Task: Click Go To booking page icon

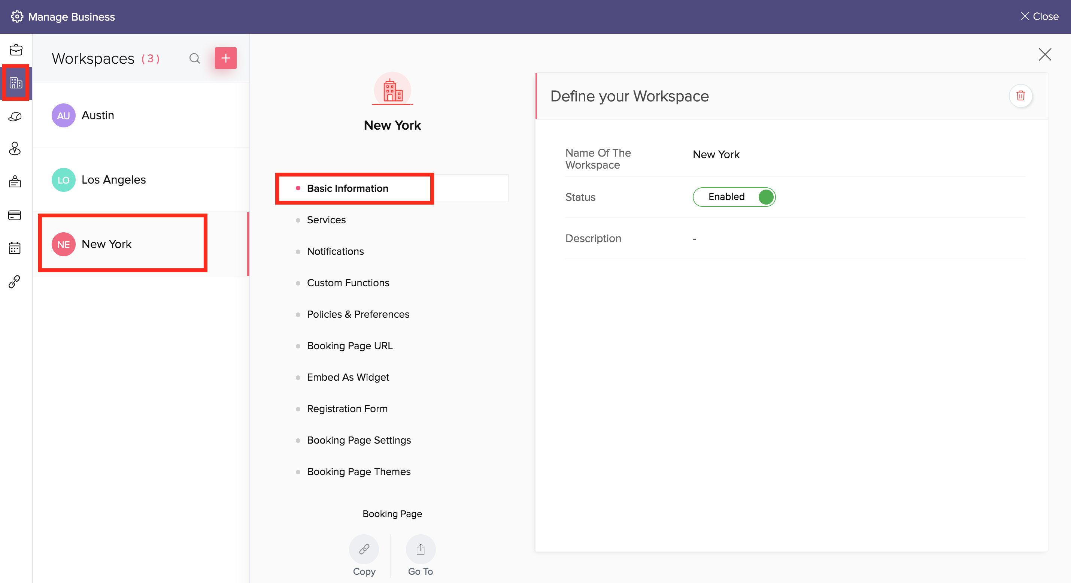Action: (x=420, y=549)
